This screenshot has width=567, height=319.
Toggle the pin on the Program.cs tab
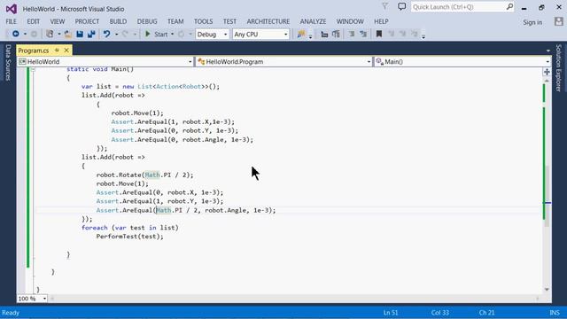coord(57,51)
